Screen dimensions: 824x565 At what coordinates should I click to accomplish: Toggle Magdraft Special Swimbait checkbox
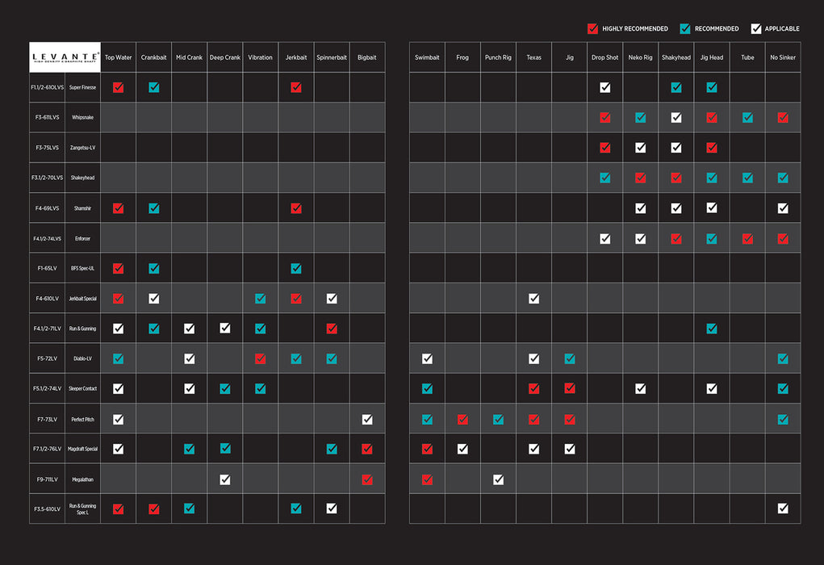coord(427,449)
